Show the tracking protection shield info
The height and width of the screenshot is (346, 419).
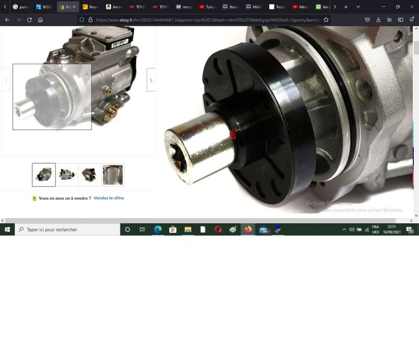pyautogui.click(x=82, y=20)
